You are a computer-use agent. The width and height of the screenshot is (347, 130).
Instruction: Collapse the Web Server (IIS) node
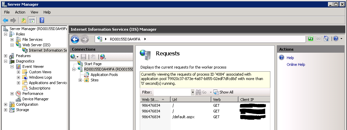click(12, 45)
